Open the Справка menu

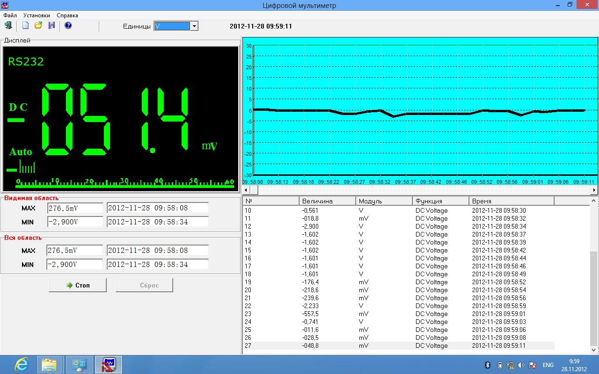click(x=67, y=15)
